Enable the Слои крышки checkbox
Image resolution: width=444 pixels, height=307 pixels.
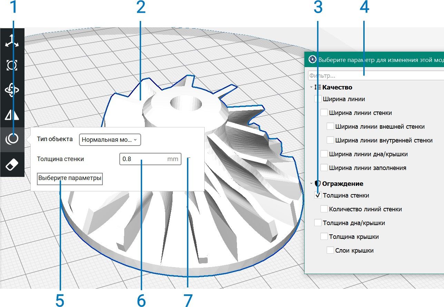[330, 250]
